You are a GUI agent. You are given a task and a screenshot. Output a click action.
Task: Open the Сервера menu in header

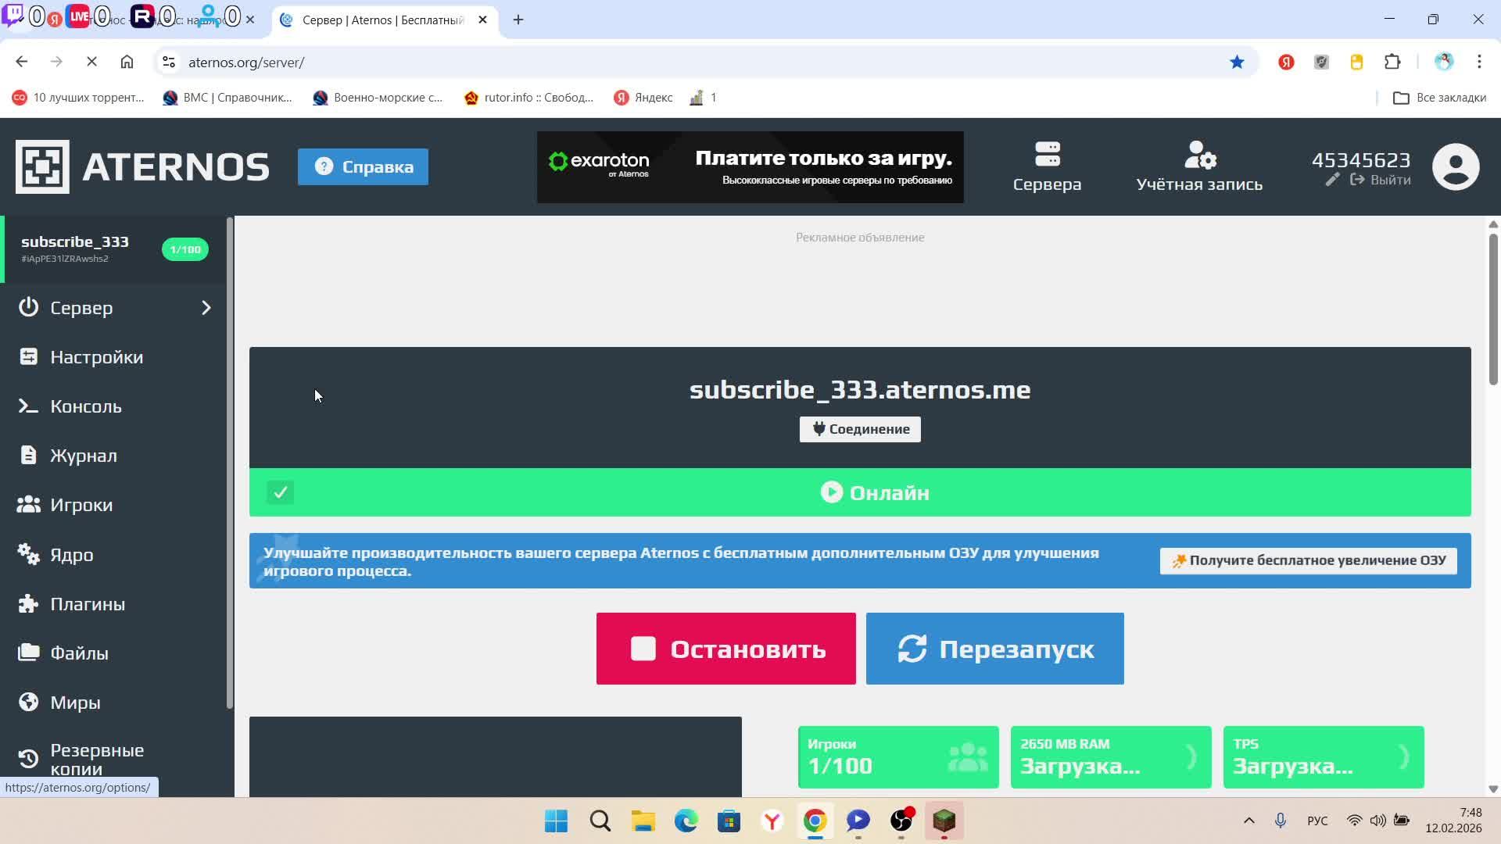(1047, 166)
